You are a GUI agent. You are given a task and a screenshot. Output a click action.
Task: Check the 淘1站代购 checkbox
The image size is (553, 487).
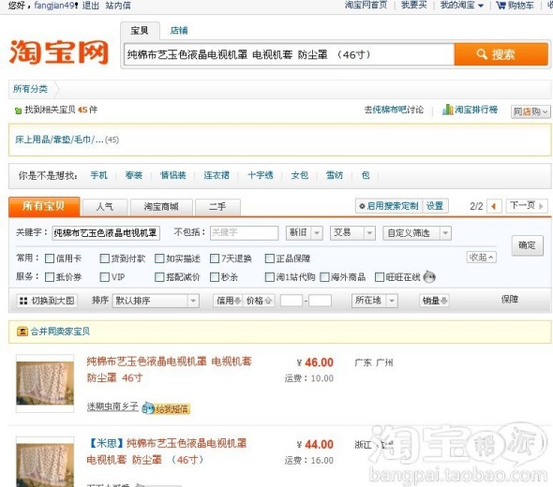(x=269, y=277)
